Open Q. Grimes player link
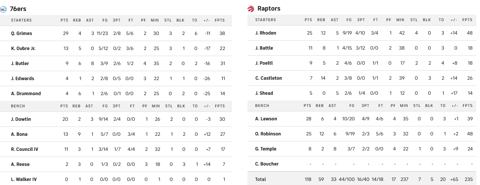Screen dimensions: 480x185 tap(22, 33)
